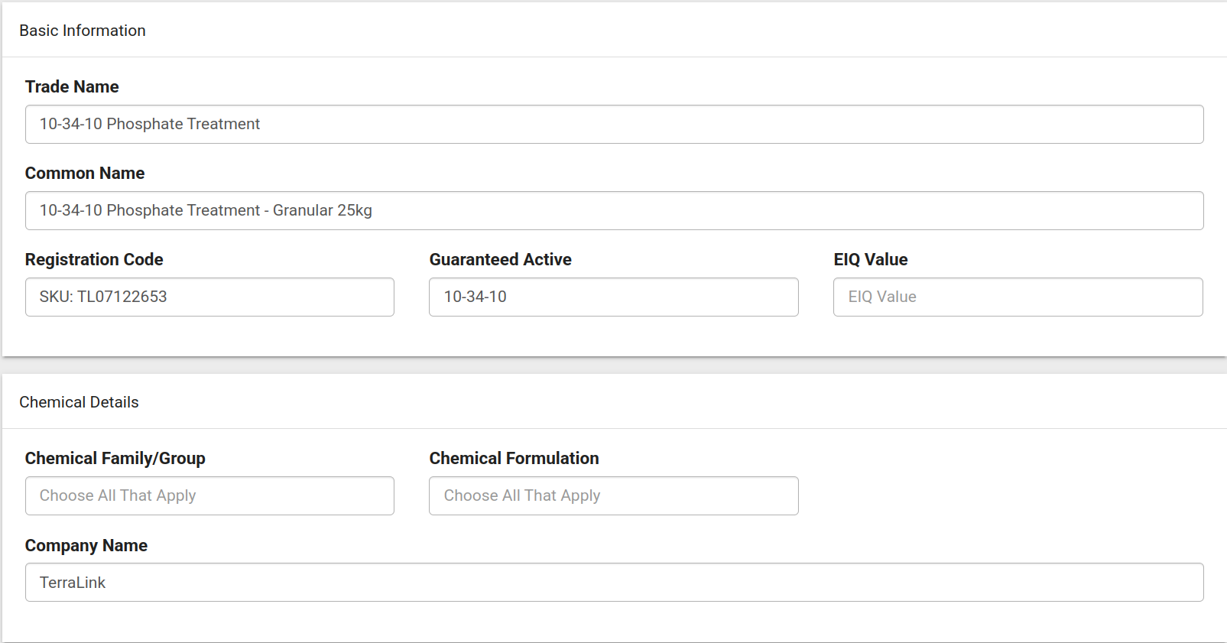Expand the Chemical Formulation dropdown
Image resolution: width=1227 pixels, height=643 pixels.
(613, 495)
